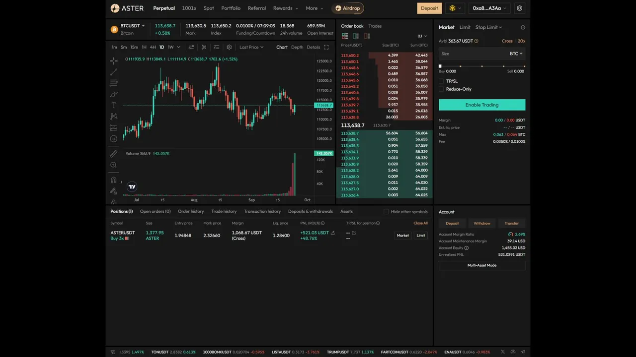
Task: Enable the Reduce-Only checkbox
Action: pyautogui.click(x=441, y=89)
